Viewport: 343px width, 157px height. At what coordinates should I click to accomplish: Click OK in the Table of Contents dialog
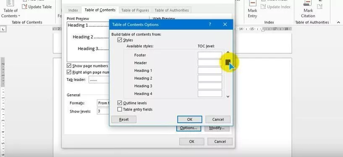coord(191,142)
